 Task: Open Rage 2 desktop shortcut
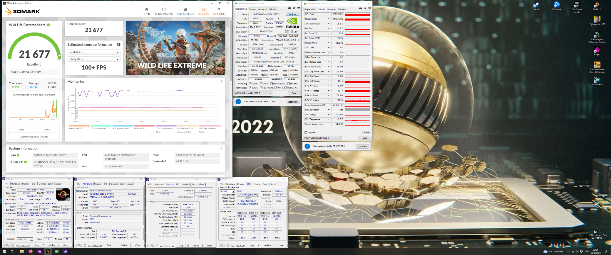[x=597, y=51]
